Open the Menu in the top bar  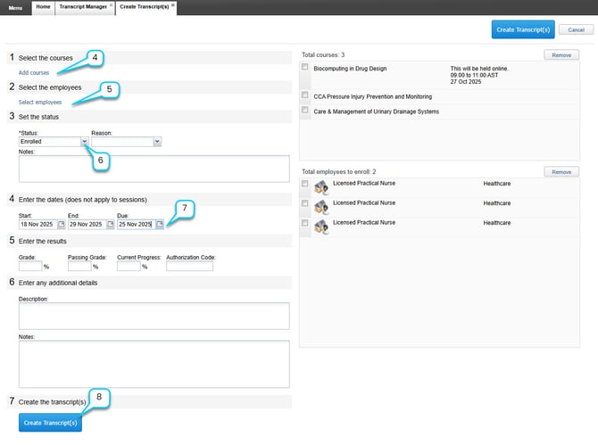click(x=15, y=7)
